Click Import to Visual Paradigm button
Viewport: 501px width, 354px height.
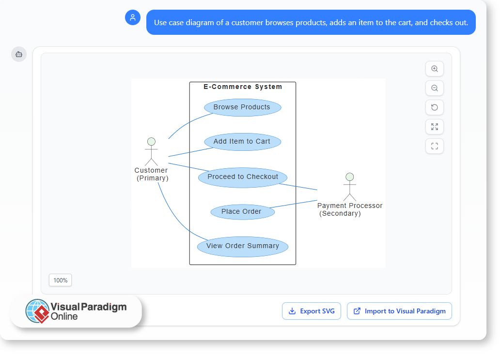pyautogui.click(x=399, y=311)
